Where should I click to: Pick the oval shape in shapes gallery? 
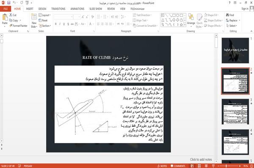pos(177,15)
